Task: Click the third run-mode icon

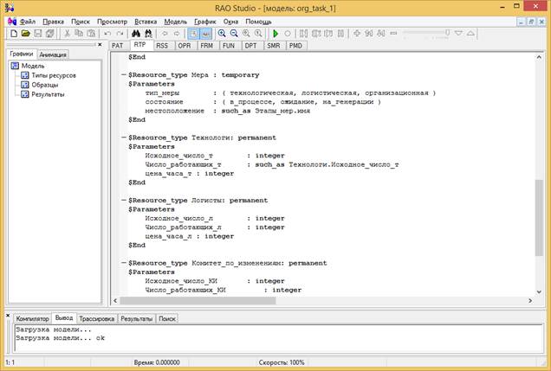Action: 328,34
